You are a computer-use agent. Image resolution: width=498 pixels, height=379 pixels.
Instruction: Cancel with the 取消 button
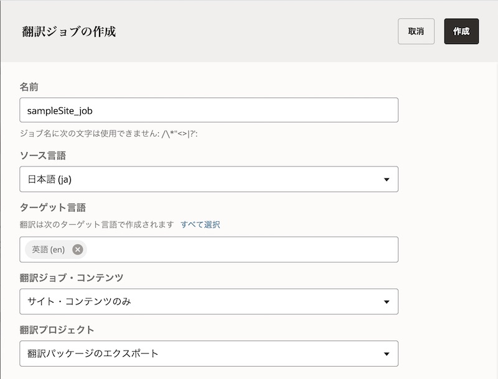coord(416,31)
